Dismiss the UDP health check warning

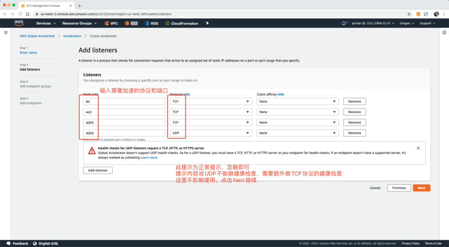(418, 148)
